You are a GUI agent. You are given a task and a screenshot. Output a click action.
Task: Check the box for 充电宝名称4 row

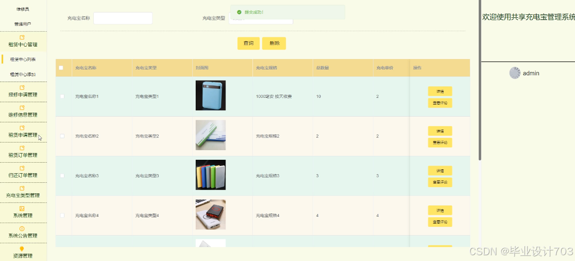coord(62,215)
